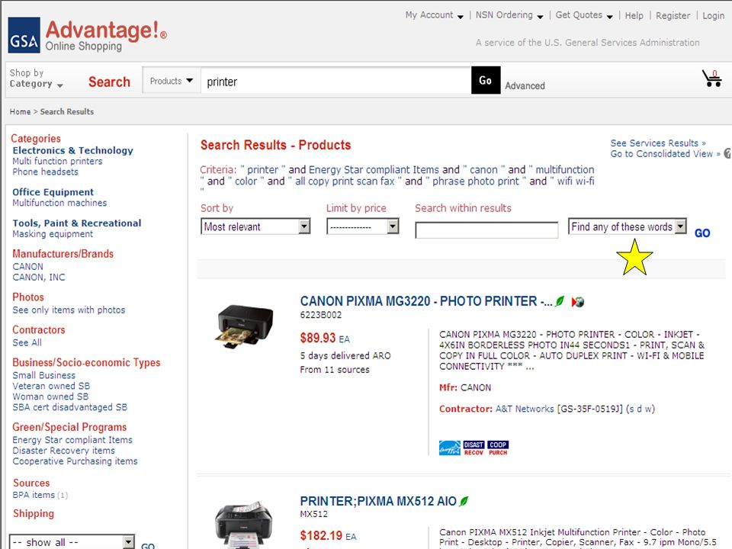Click the GO button for search within results

[702, 233]
